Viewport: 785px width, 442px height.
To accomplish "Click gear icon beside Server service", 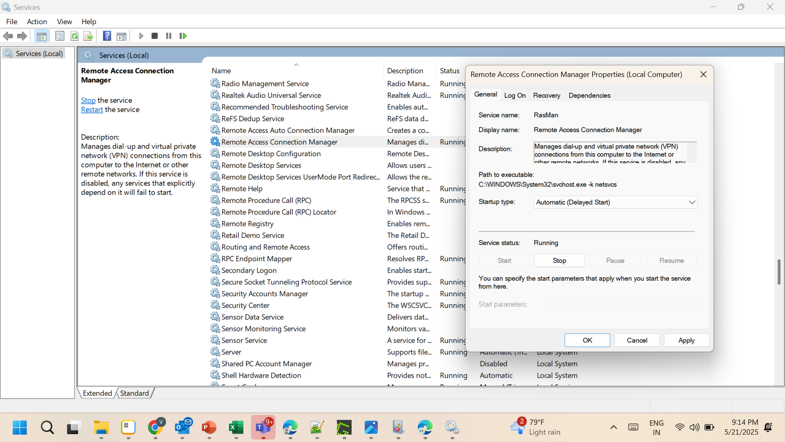I will (215, 352).
